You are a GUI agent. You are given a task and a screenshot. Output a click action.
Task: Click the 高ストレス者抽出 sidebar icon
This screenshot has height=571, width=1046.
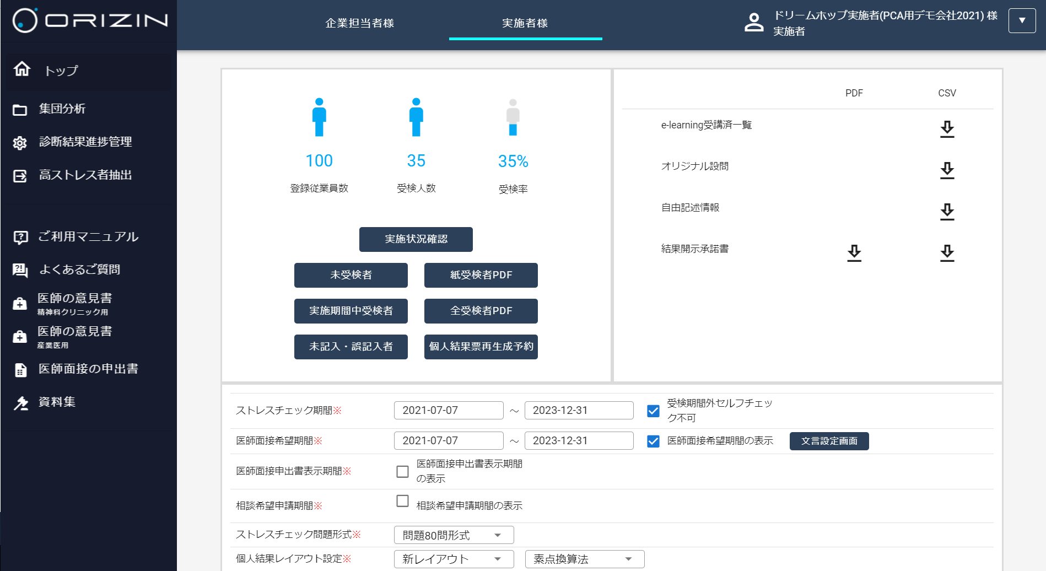(20, 176)
